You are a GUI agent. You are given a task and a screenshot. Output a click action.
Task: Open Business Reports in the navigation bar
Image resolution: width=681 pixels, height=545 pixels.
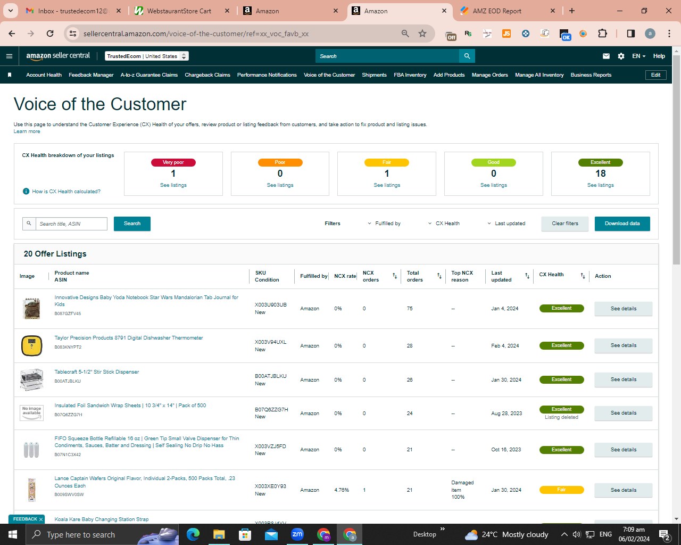[x=591, y=75]
